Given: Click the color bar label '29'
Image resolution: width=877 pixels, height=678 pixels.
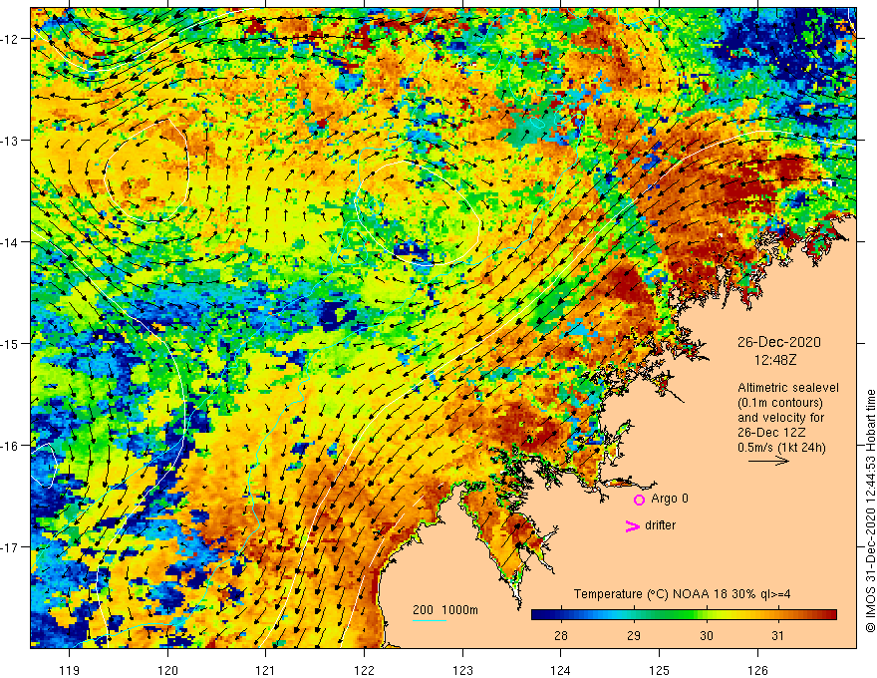Looking at the screenshot, I should click(633, 635).
